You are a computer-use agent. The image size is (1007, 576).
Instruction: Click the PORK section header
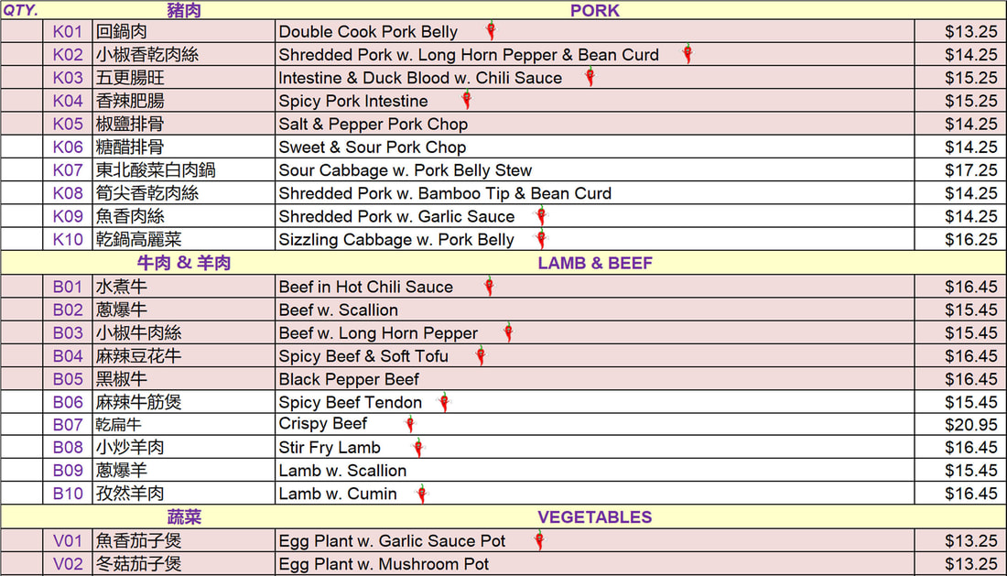click(594, 11)
